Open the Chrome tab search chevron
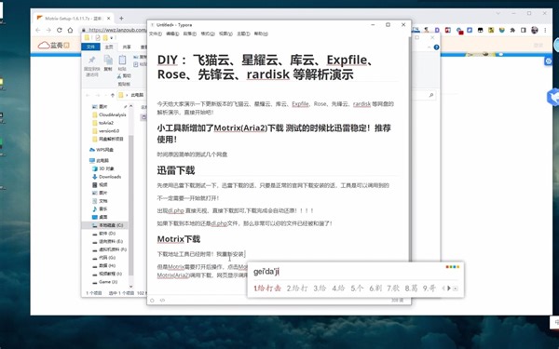 tap(498, 13)
